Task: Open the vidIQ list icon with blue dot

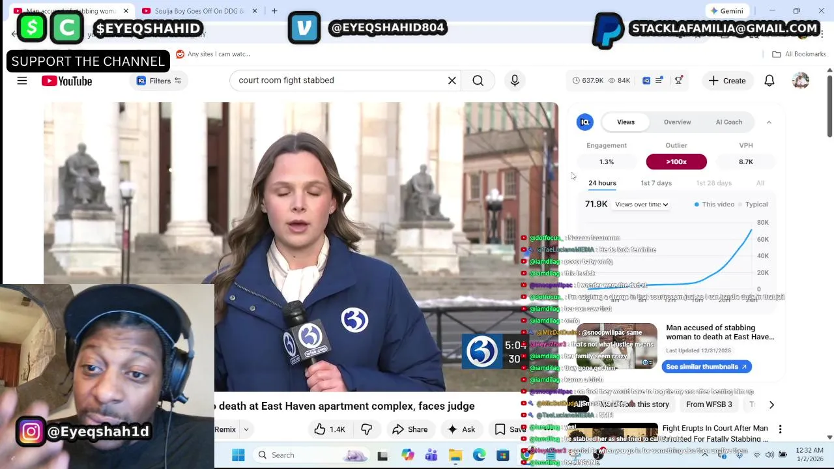Action: 659,80
